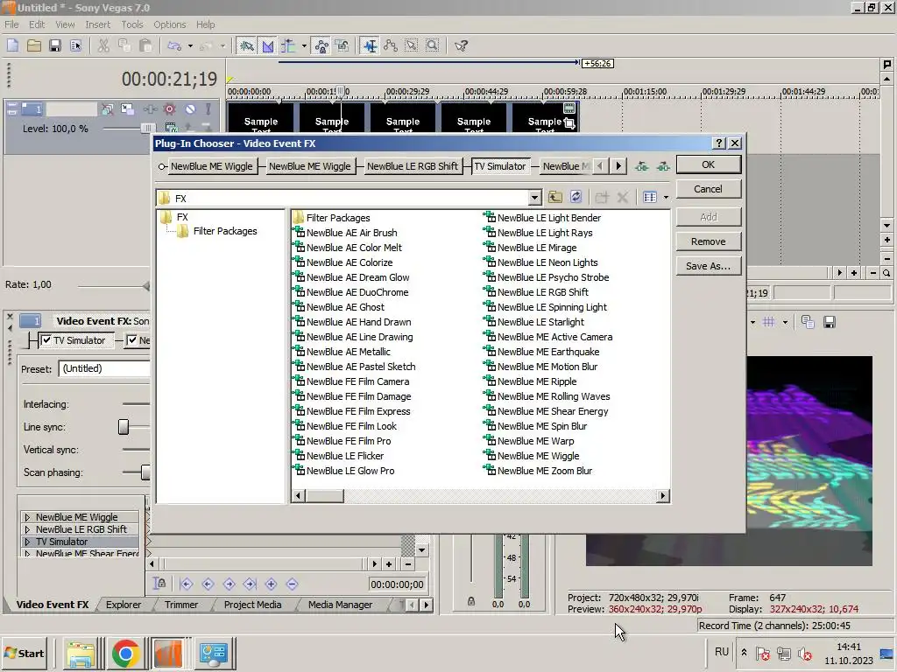Open Chrome from the taskbar

tap(126, 654)
